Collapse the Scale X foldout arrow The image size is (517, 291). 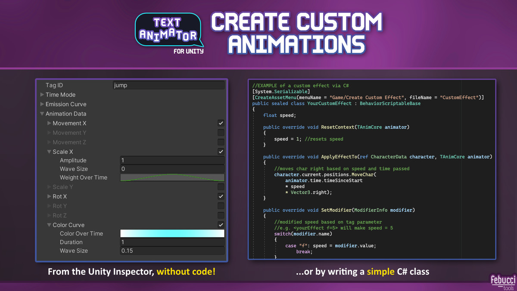[x=49, y=152]
